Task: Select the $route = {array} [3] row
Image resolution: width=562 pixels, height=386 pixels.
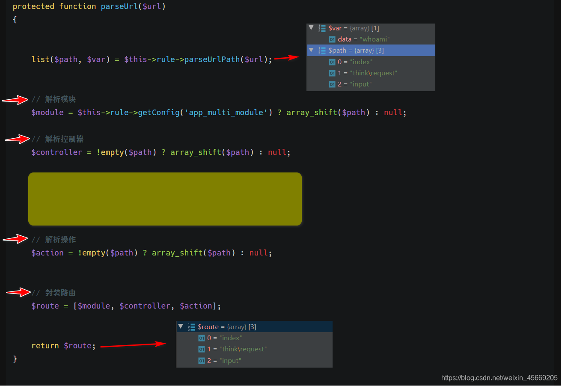Action: (x=254, y=327)
